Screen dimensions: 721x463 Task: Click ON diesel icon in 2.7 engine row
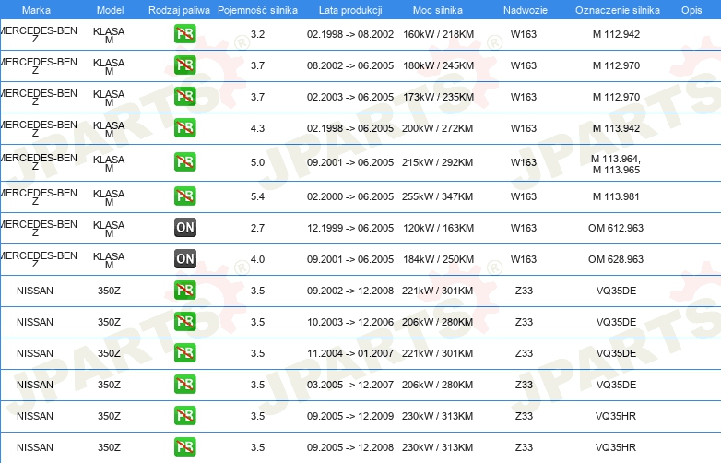(184, 227)
